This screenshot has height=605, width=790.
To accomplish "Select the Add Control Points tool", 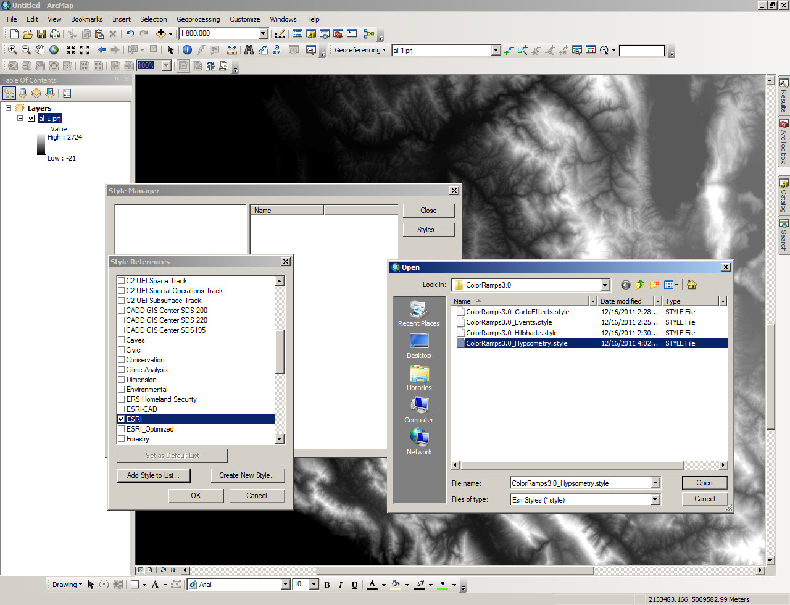I will [509, 51].
